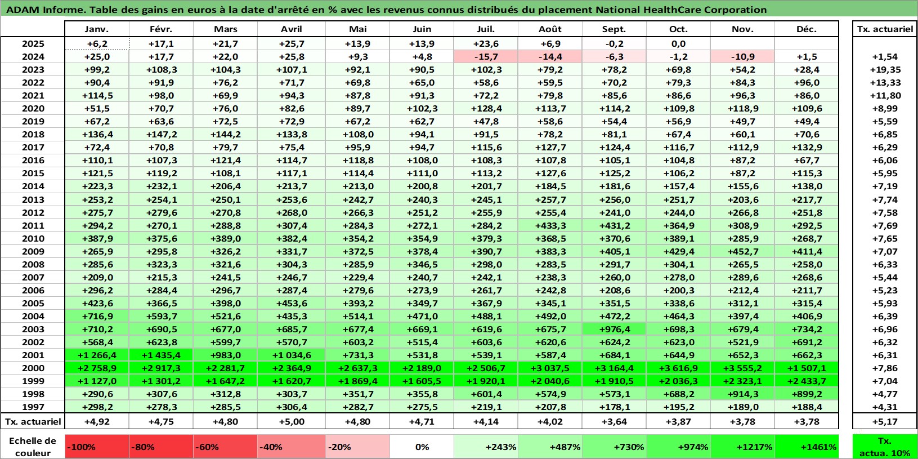
Task: Click the +1 435,4 cell for February 2001
Action: tap(162, 355)
